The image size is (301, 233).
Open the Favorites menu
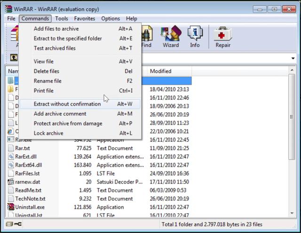click(84, 18)
